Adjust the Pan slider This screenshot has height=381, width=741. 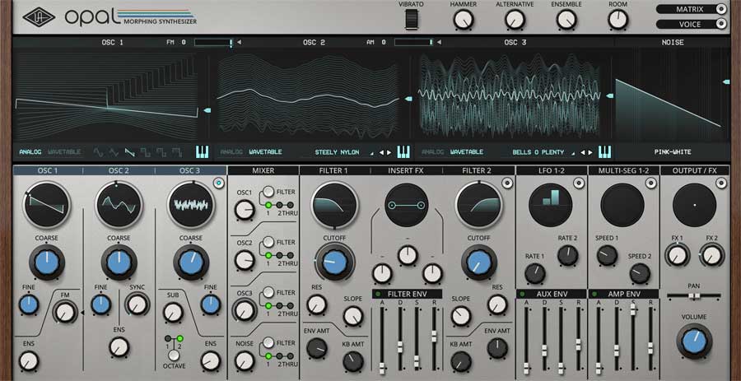694,296
